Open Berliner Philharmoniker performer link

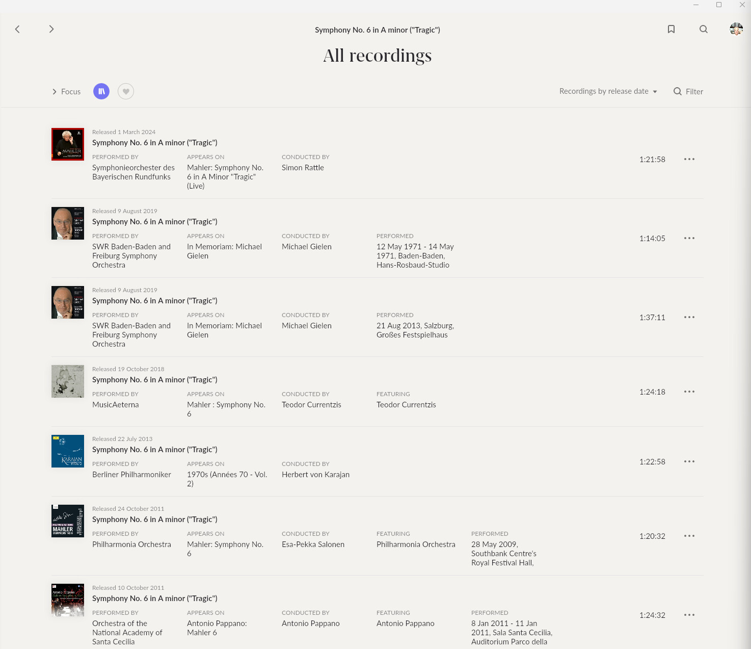[x=131, y=475]
